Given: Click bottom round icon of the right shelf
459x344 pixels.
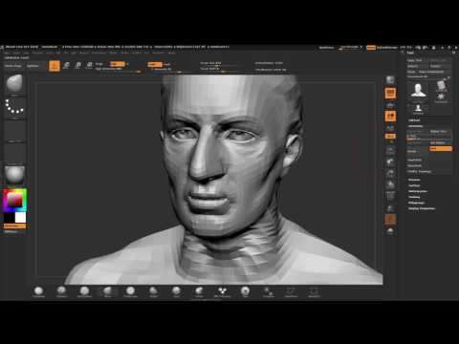Looking at the screenshot, I should coord(390,231).
